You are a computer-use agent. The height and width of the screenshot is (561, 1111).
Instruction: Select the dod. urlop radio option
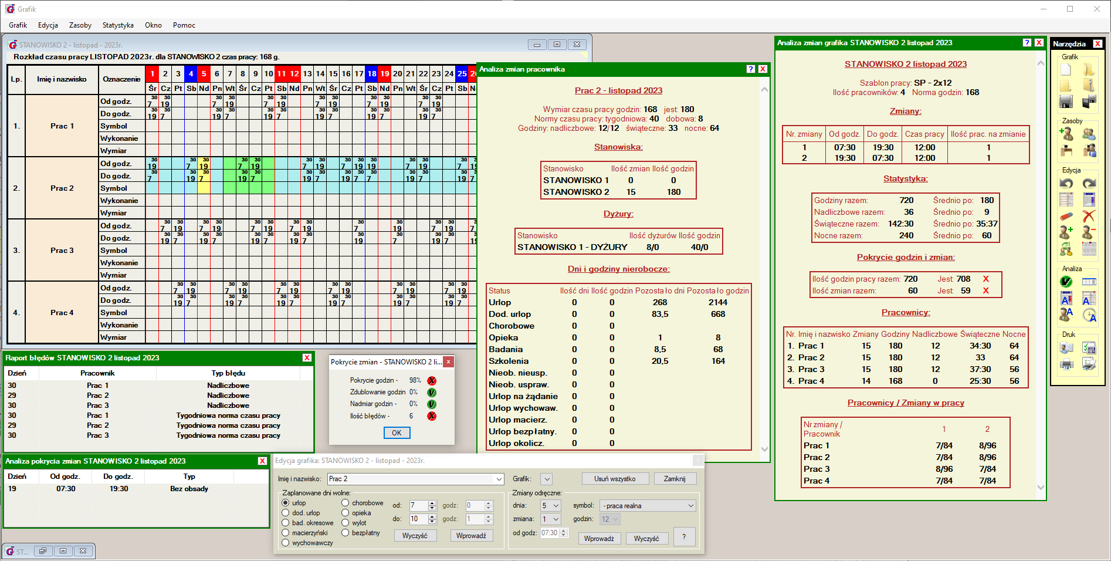pos(286,513)
